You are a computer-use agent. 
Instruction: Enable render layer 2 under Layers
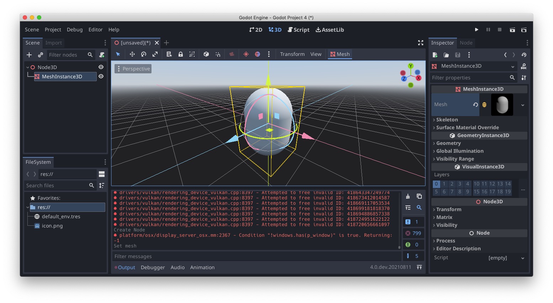pos(452,184)
